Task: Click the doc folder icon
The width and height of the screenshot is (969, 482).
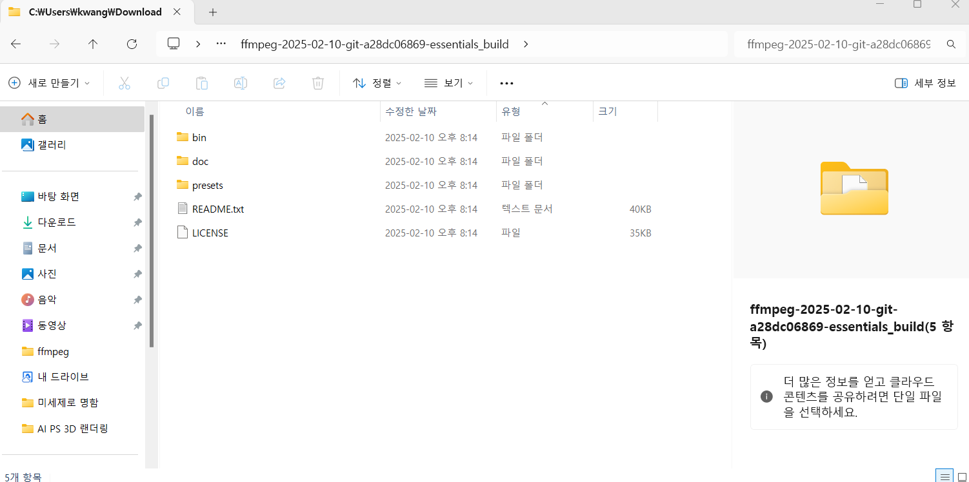Action: [182, 161]
